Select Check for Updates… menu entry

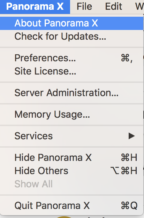tap(71, 37)
